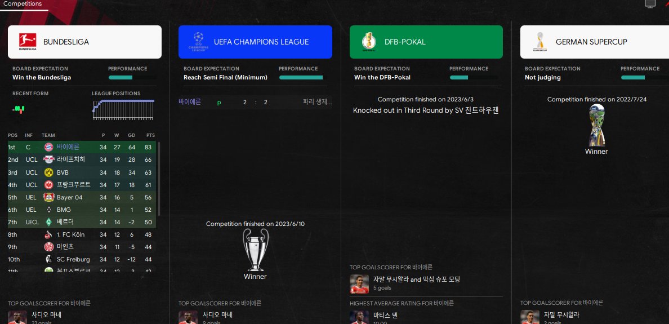Open the UEFA CHAMPIONS LEAGUE header panel

coord(255,42)
